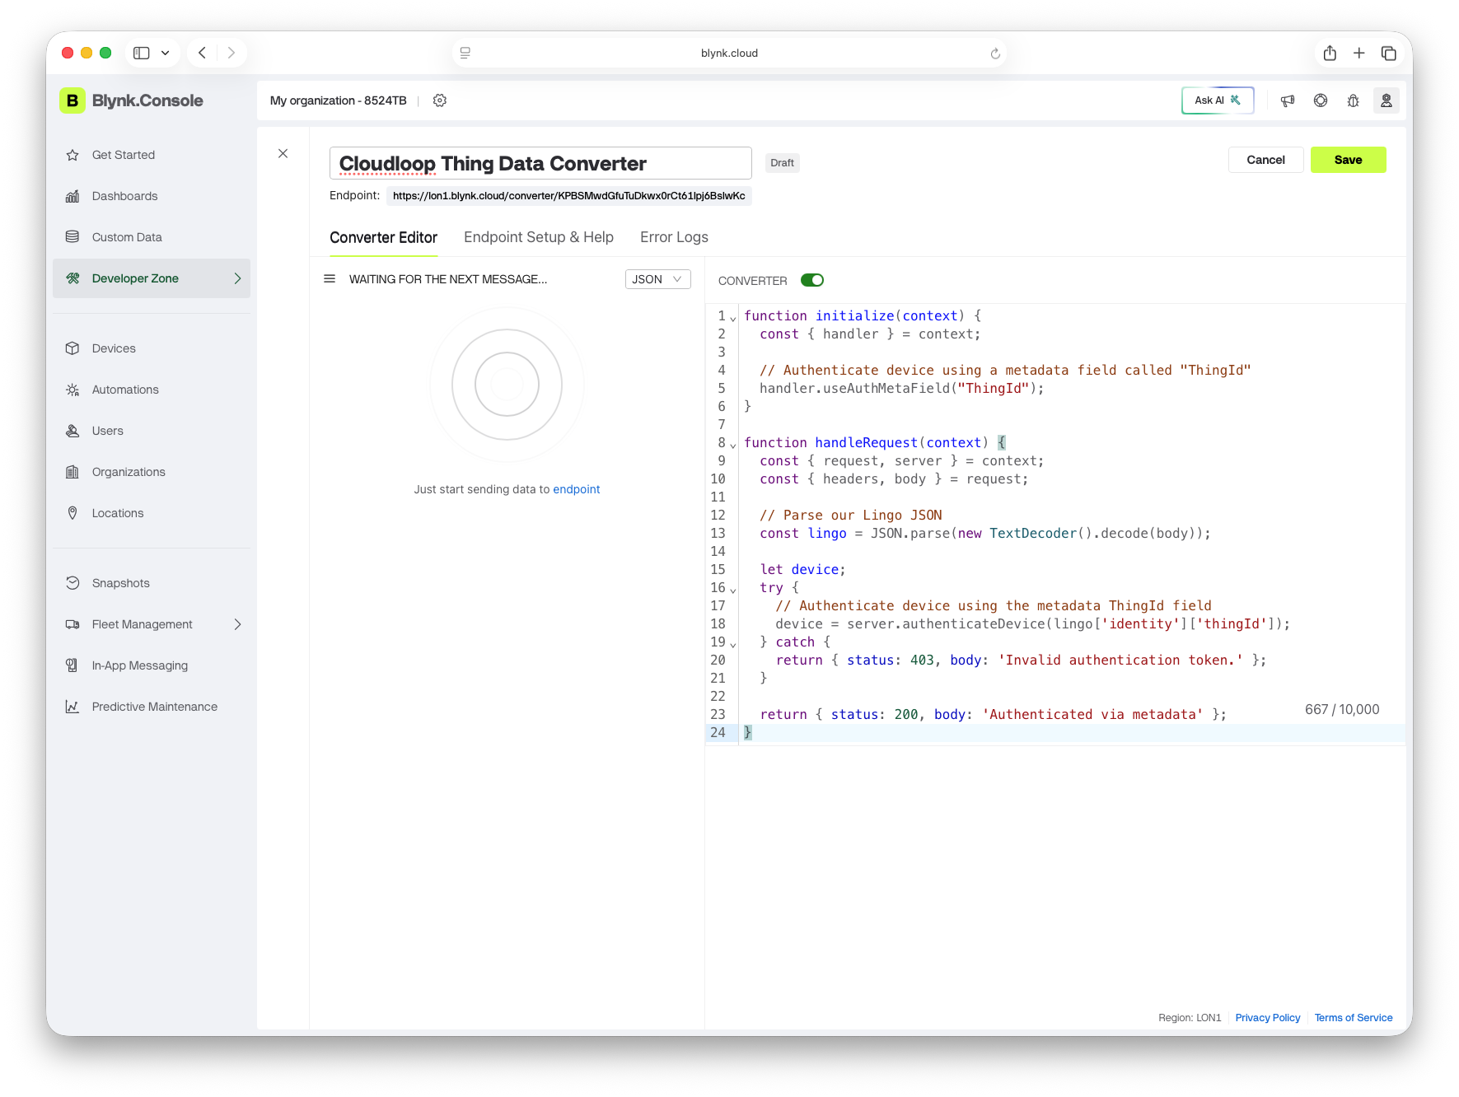
Task: Click the browser address bar
Action: [x=729, y=53]
